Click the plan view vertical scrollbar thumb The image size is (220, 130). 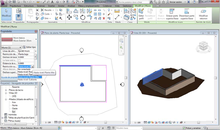(x=126, y=78)
